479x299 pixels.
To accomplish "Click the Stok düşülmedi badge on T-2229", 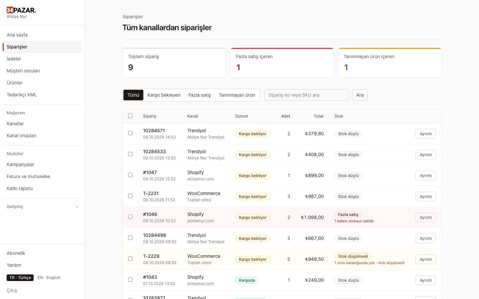I will (353, 256).
